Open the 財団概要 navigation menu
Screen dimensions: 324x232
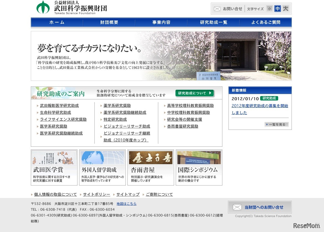click(x=109, y=22)
